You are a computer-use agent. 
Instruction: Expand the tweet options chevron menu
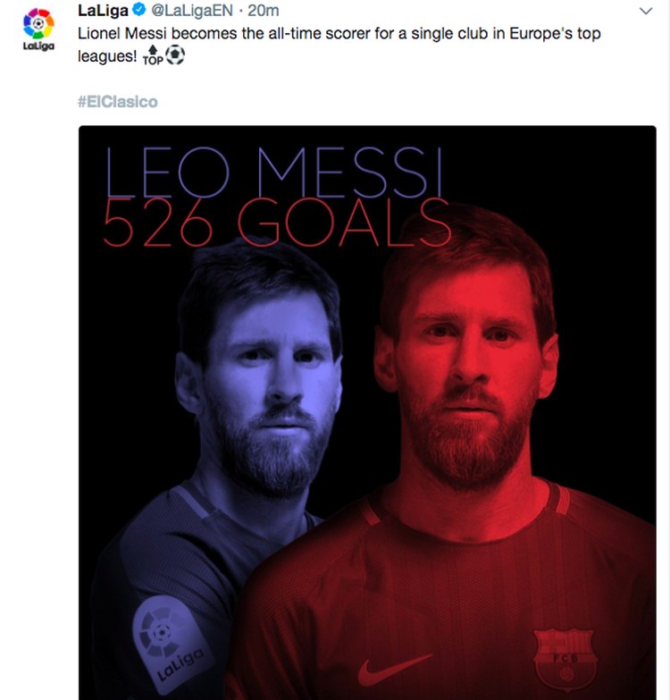pos(646,11)
